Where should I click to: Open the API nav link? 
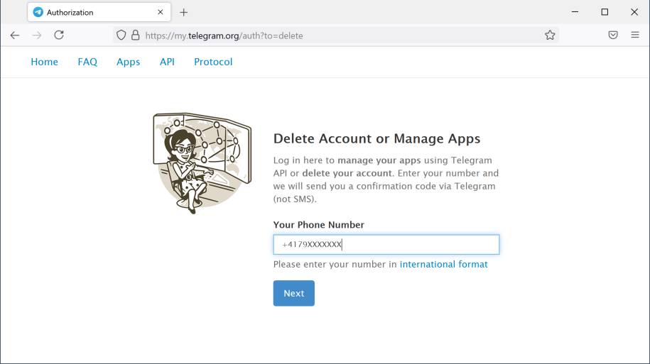pyautogui.click(x=167, y=62)
